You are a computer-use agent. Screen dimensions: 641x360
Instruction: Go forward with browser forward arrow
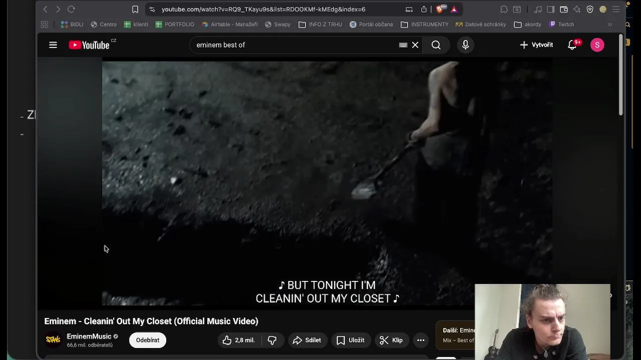(58, 9)
